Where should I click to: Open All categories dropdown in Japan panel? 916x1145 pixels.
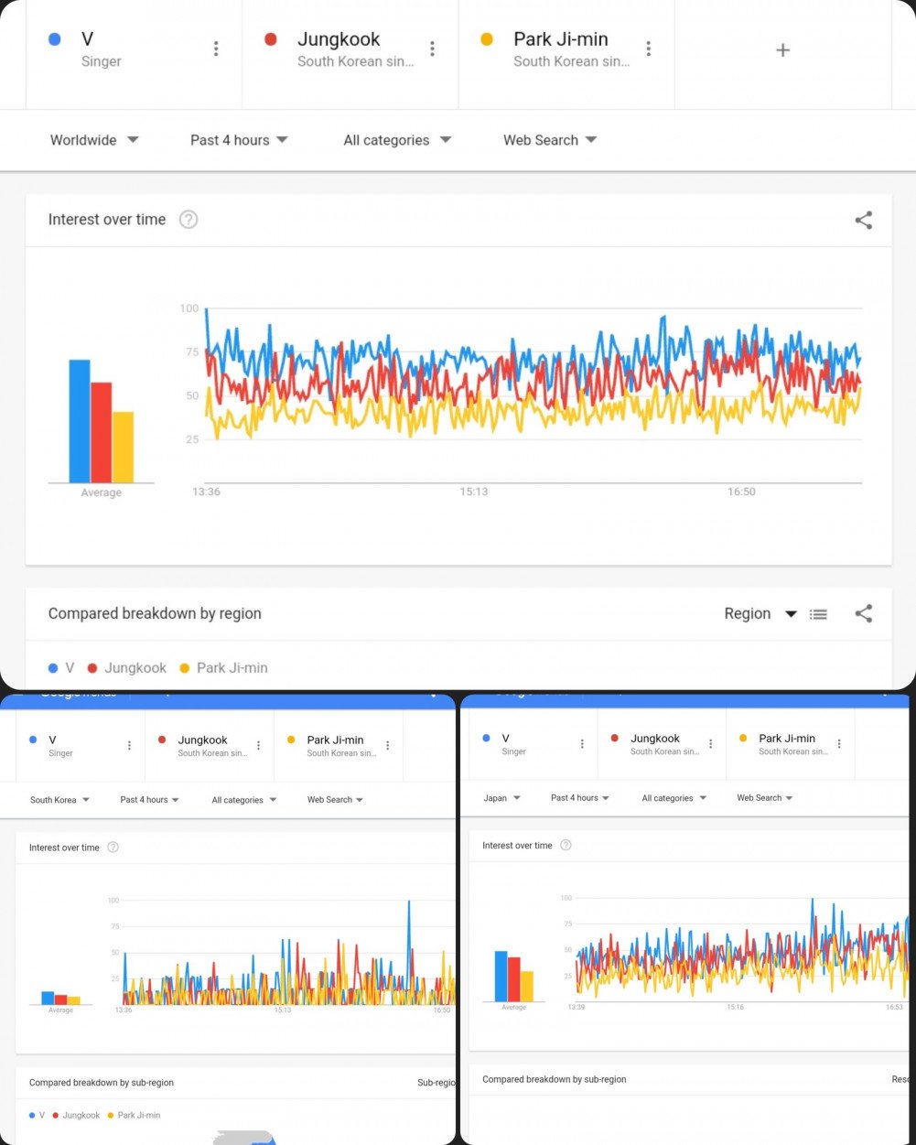(674, 798)
